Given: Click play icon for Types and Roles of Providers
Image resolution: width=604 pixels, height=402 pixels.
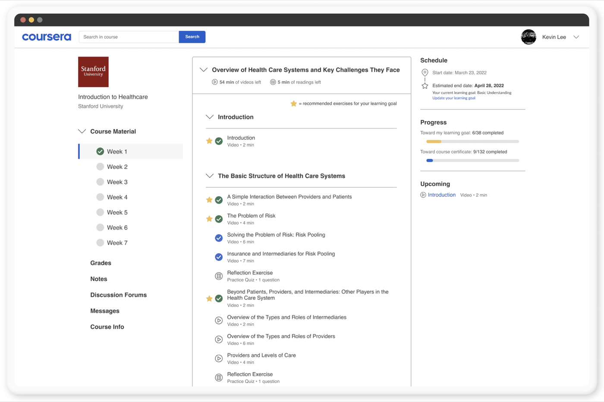Looking at the screenshot, I should tap(219, 339).
